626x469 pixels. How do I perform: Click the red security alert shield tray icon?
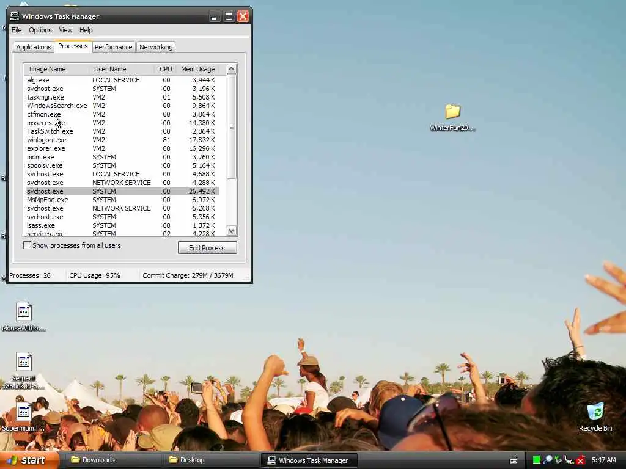pos(581,460)
